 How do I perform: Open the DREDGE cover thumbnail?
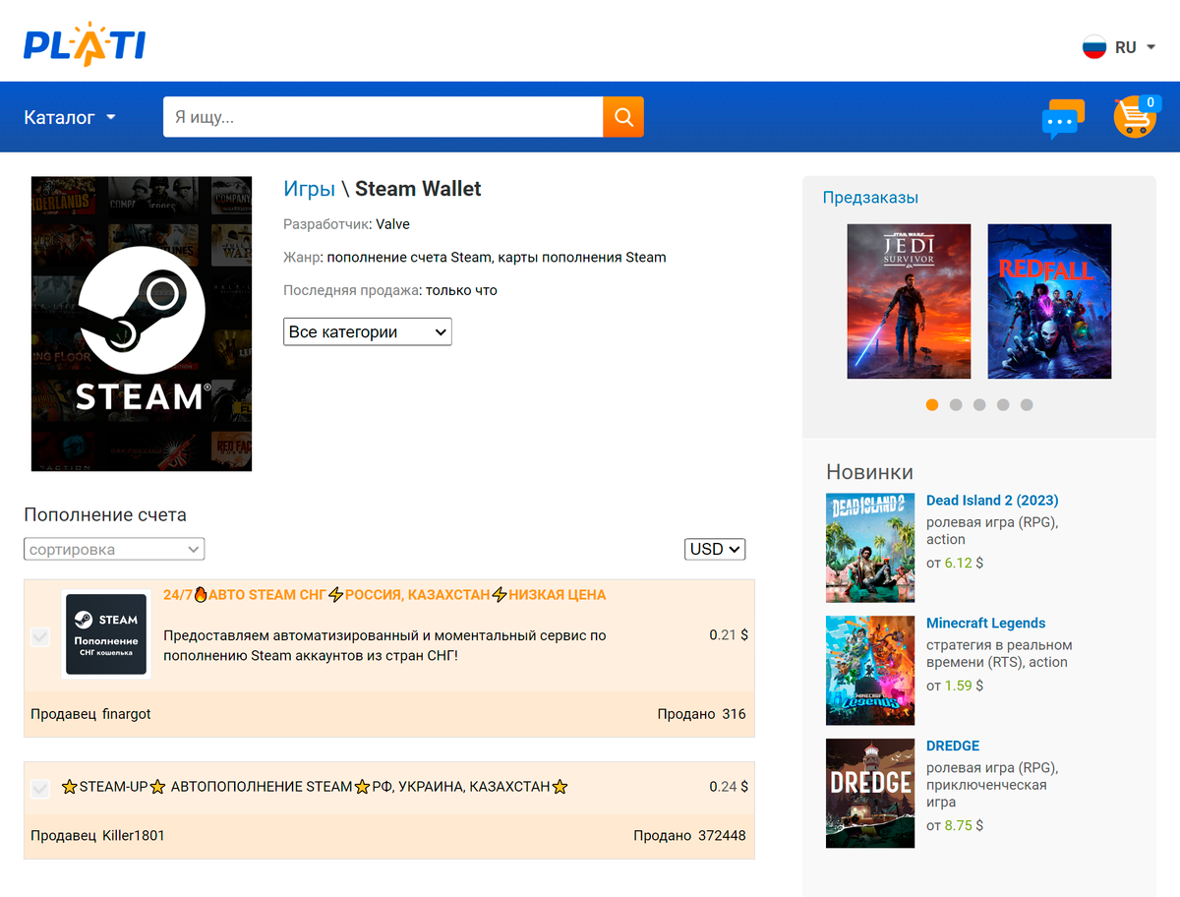tap(870, 793)
